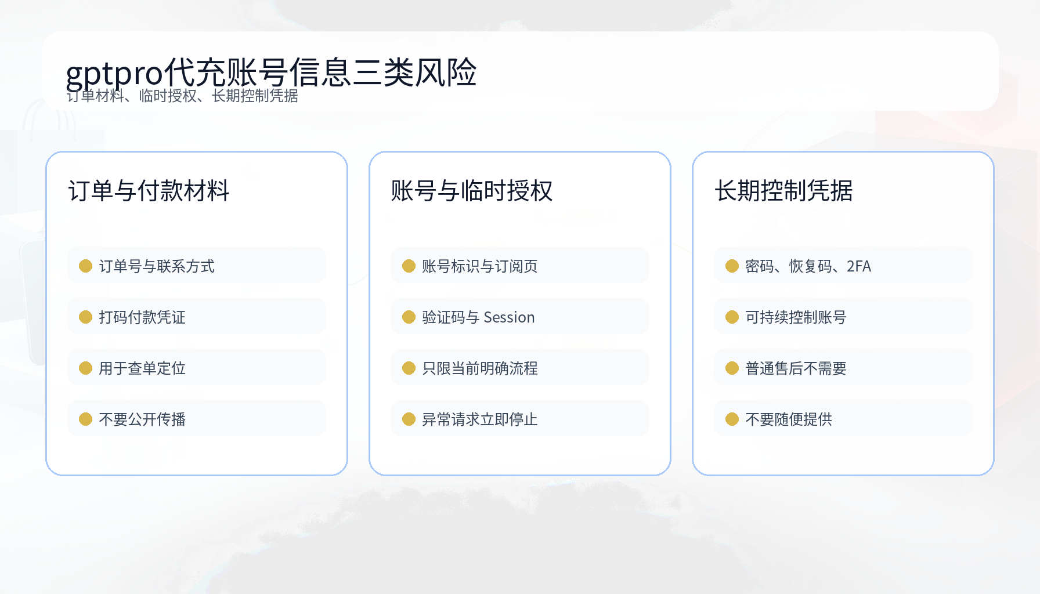Click the yellow bullet beside 账号标识与订阅页
Image resolution: width=1040 pixels, height=594 pixels.
pos(409,266)
